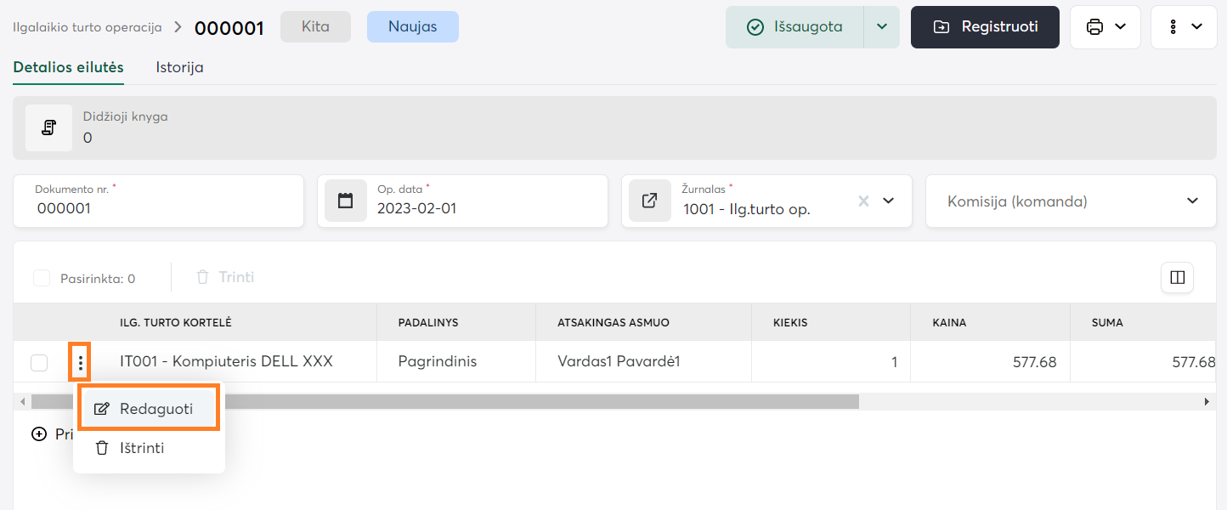Clear the Žurnalas field with X

coord(863,201)
